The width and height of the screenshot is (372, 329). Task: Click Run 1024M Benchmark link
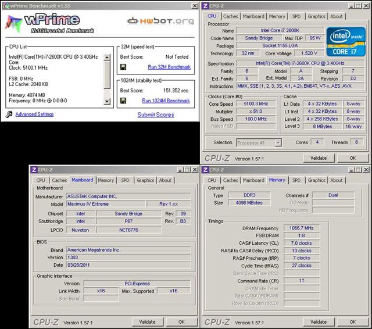pos(166,101)
